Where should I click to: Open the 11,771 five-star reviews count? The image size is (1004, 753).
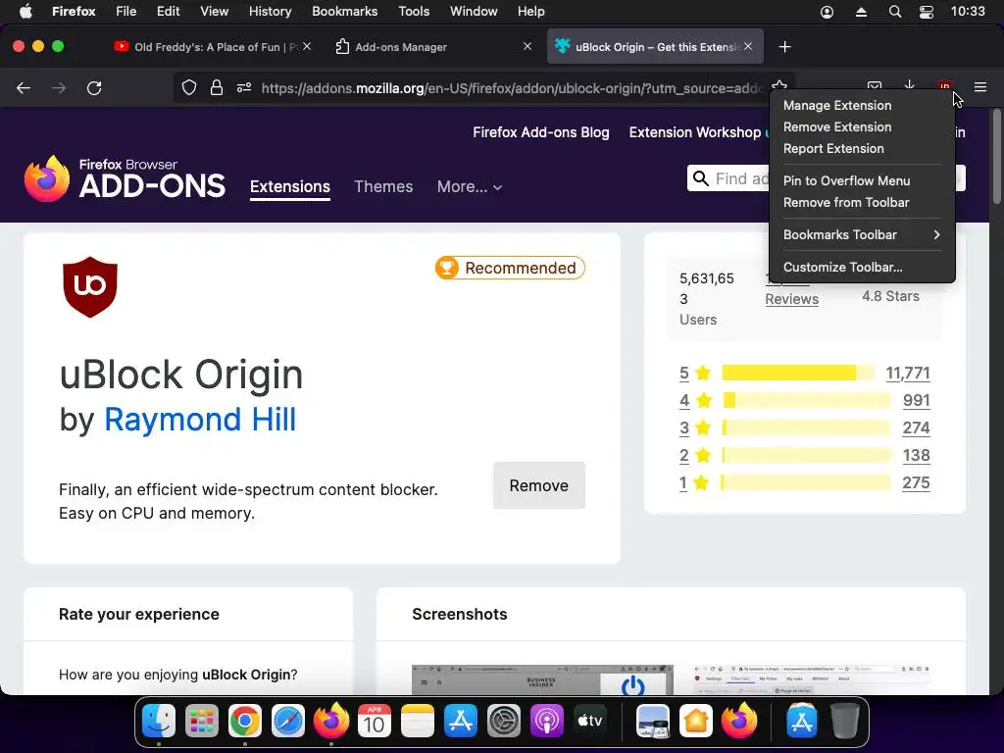(908, 373)
